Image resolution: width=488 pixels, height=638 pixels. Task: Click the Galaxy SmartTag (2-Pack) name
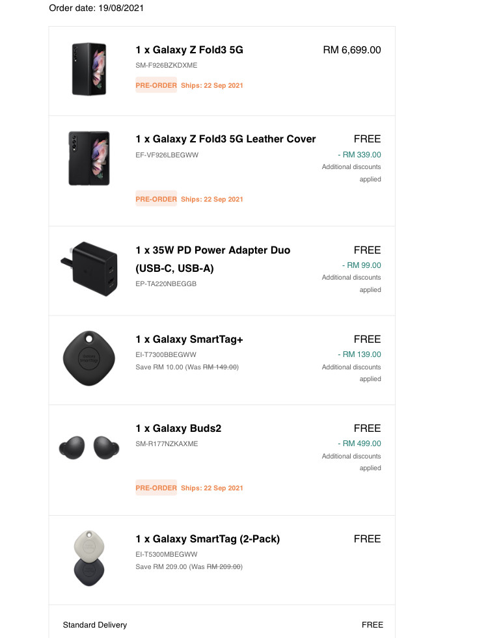(208, 539)
